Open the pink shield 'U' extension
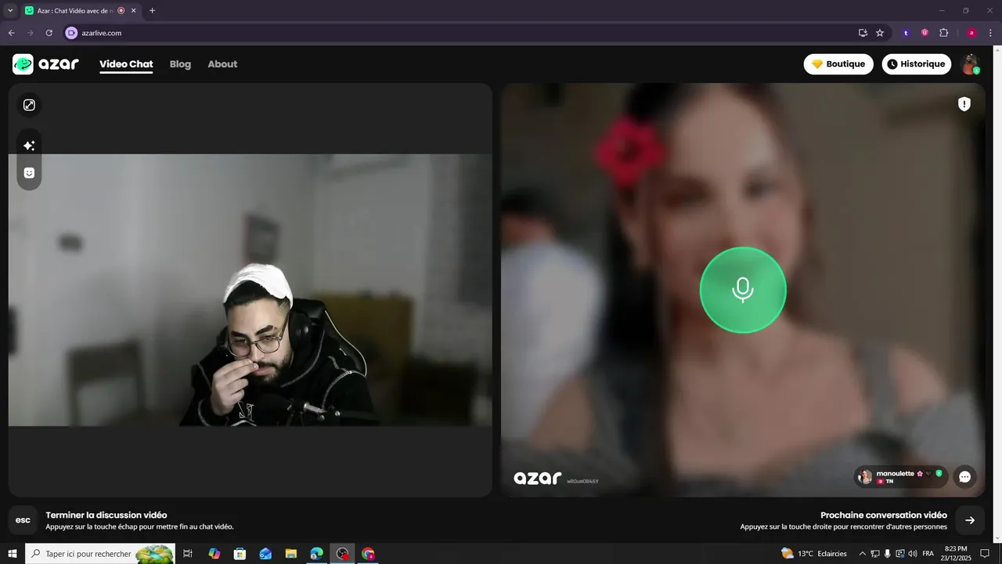The height and width of the screenshot is (564, 1002). [925, 33]
